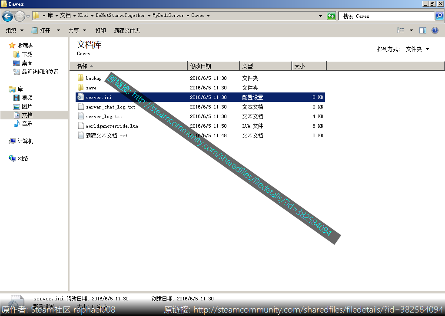This screenshot has width=445, height=316.
Task: Click in the search Caves input field
Action: (386, 16)
